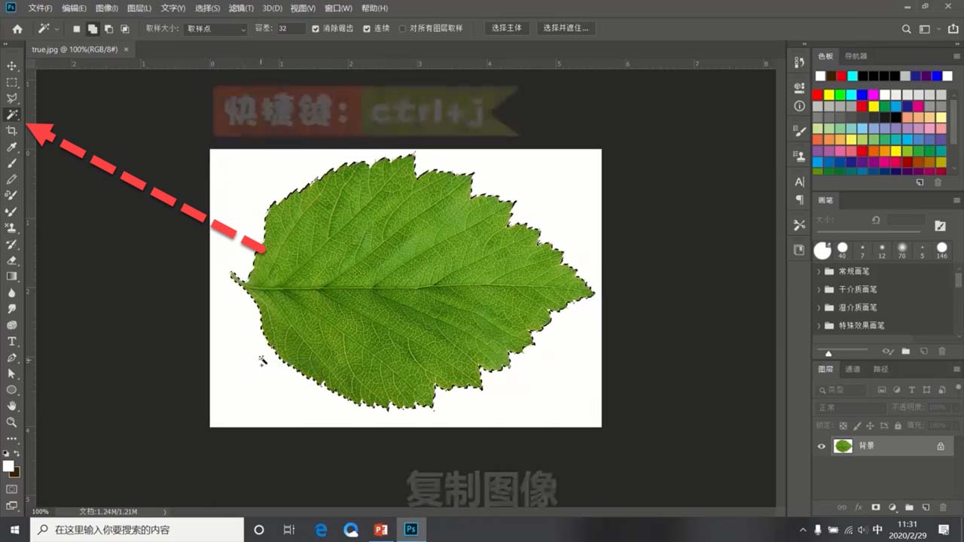This screenshot has width=964, height=542.
Task: Open the layer blend mode 正常 dropdown
Action: [852, 407]
